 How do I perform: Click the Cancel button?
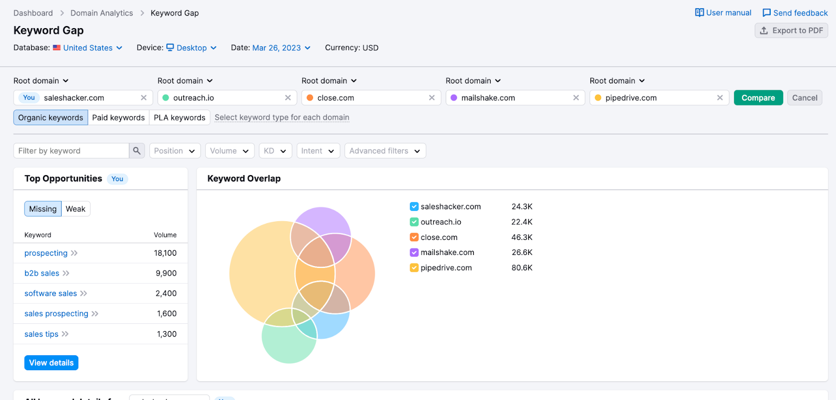pos(805,98)
